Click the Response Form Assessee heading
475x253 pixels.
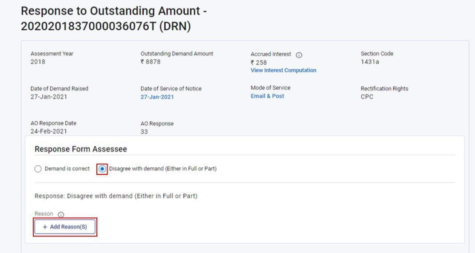pos(80,149)
